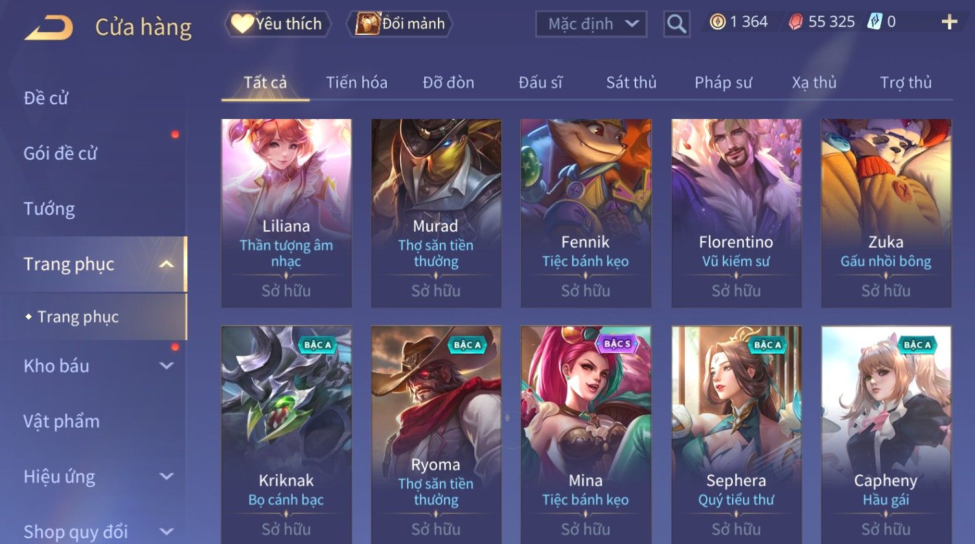Screen dimensions: 975x544
Task: Expand Shop quy đổi section
Action: (x=166, y=532)
